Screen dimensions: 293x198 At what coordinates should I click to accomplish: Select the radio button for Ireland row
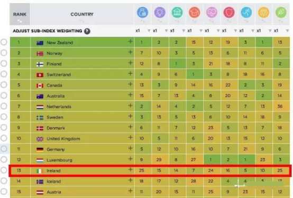(x=4, y=170)
